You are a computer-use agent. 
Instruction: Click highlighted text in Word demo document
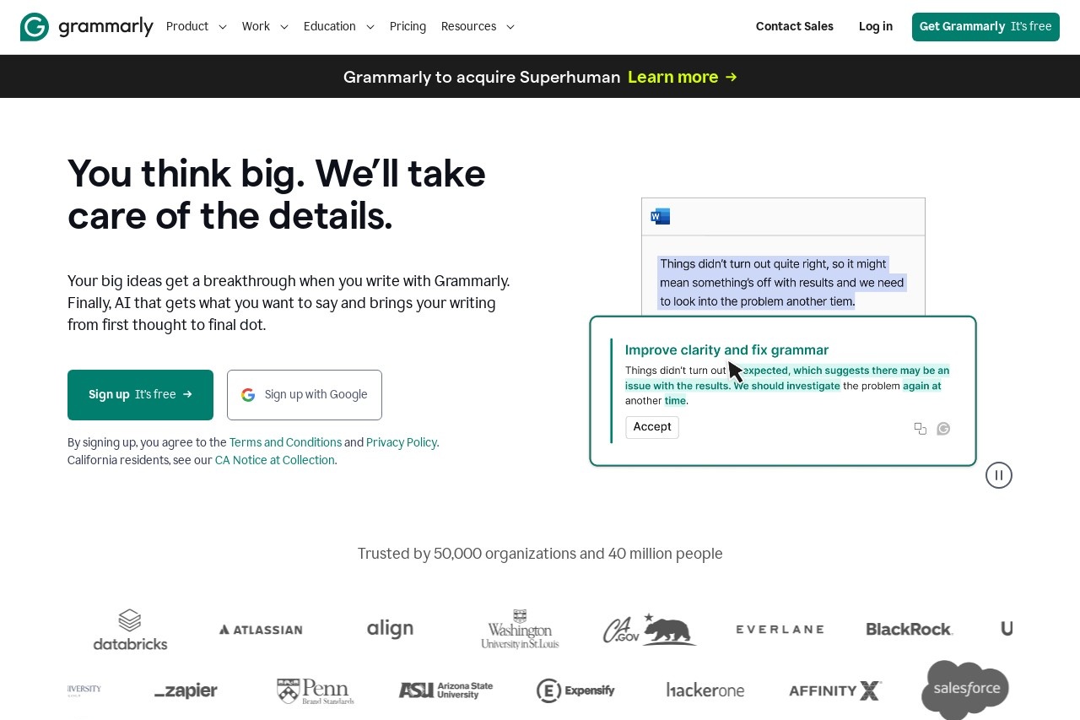pos(781,283)
